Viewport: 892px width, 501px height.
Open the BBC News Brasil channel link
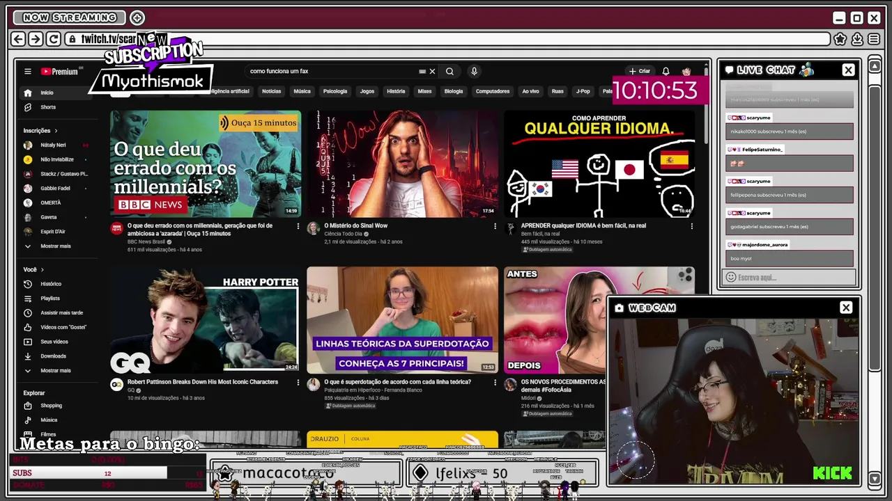(x=146, y=241)
